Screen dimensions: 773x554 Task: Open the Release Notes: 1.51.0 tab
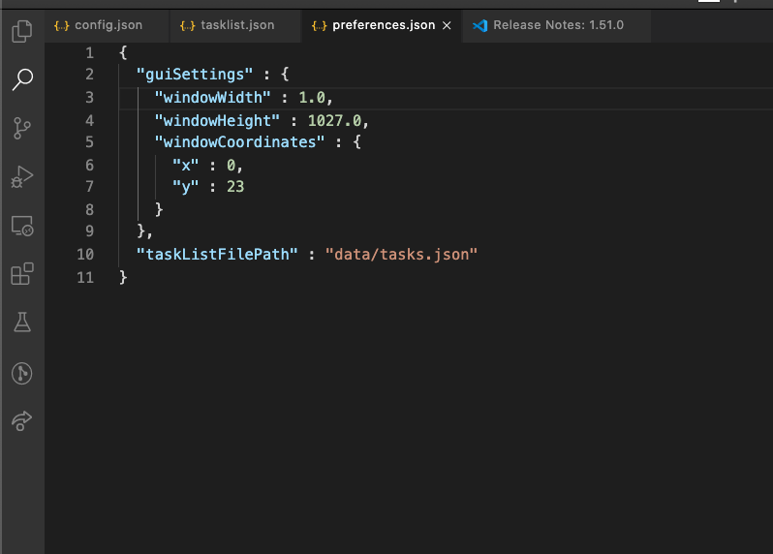click(x=557, y=25)
